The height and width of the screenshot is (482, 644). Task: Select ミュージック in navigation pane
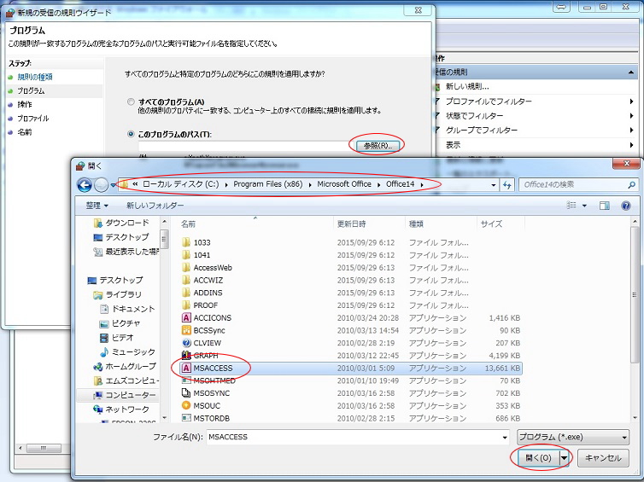point(133,352)
